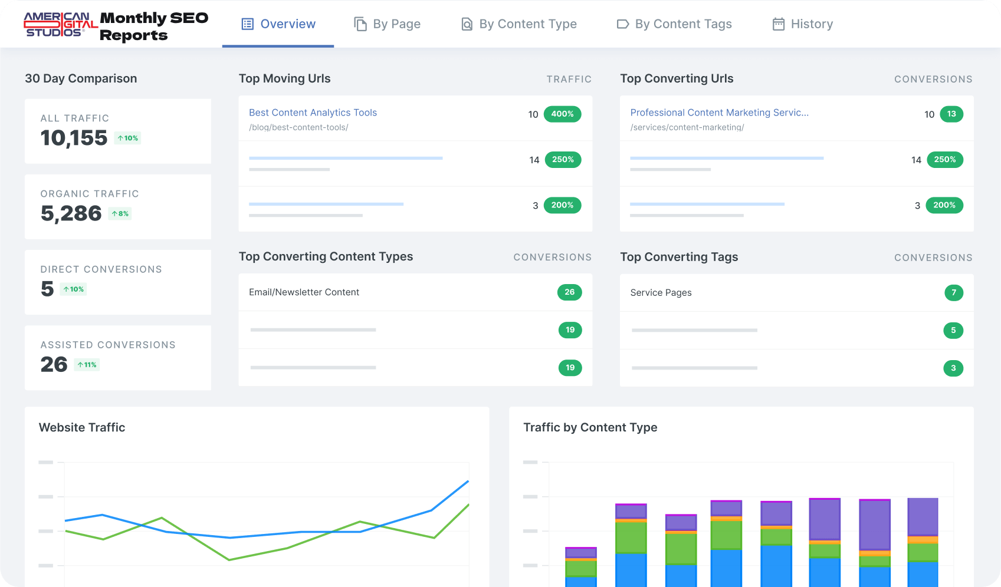Click the By Content Type search-file icon
The width and height of the screenshot is (1001, 587).
[467, 24]
